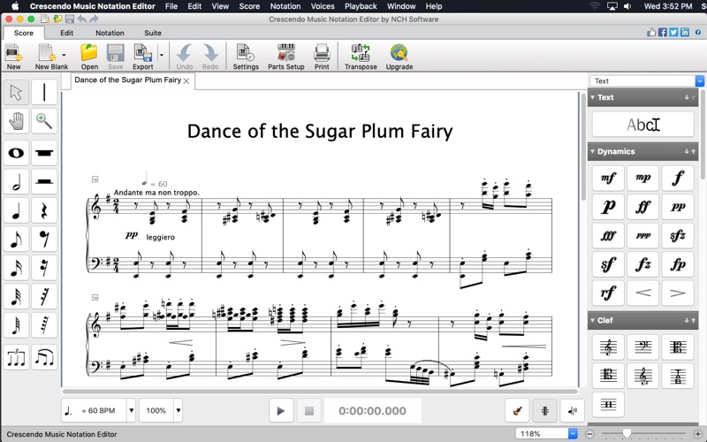Click the zoom slider handle

627,433
